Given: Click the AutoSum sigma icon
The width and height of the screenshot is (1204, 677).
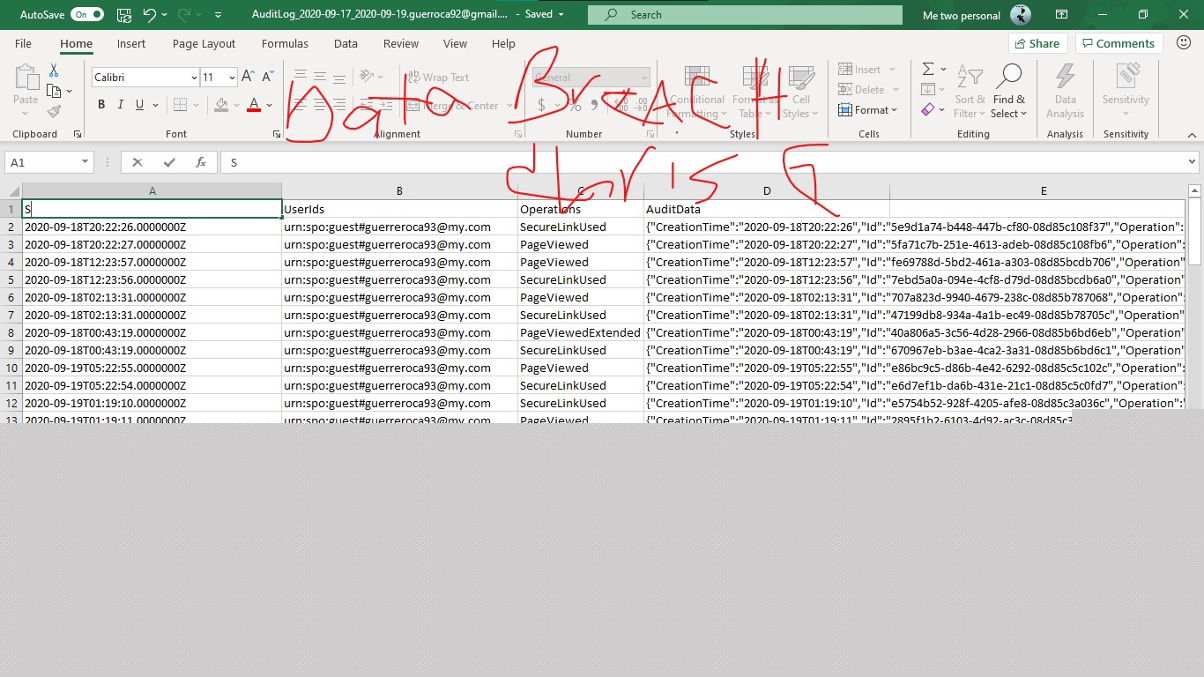Looking at the screenshot, I should 928,69.
